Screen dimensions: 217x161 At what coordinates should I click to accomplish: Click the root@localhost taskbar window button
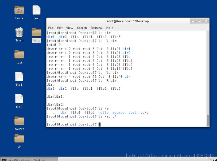(x=29, y=159)
